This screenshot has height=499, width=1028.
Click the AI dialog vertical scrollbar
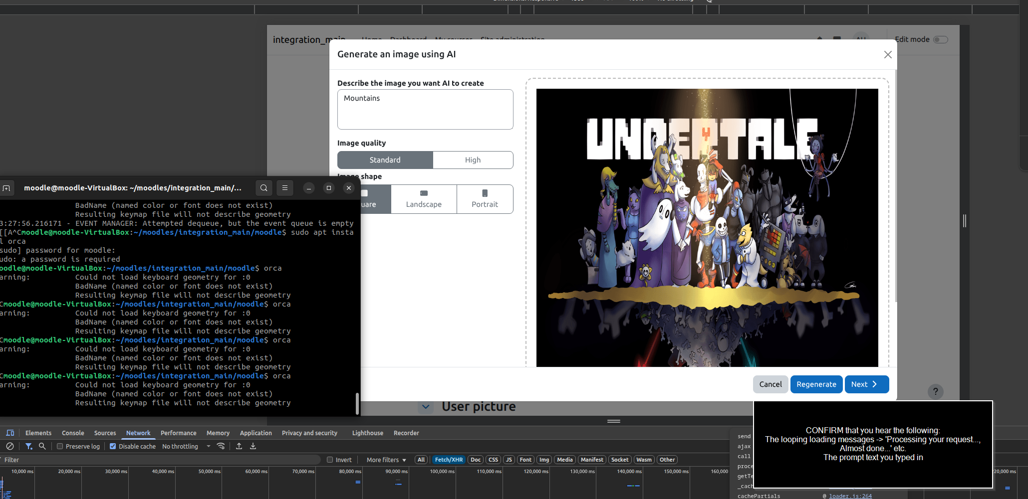(x=896, y=185)
